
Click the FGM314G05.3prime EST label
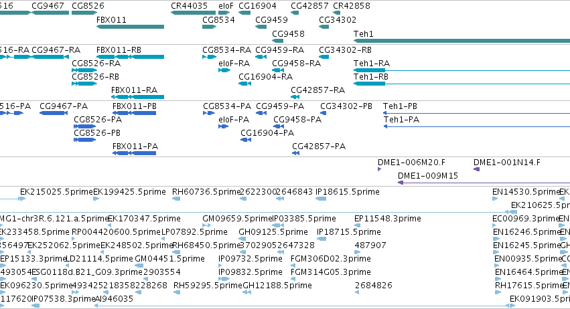coord(331,273)
